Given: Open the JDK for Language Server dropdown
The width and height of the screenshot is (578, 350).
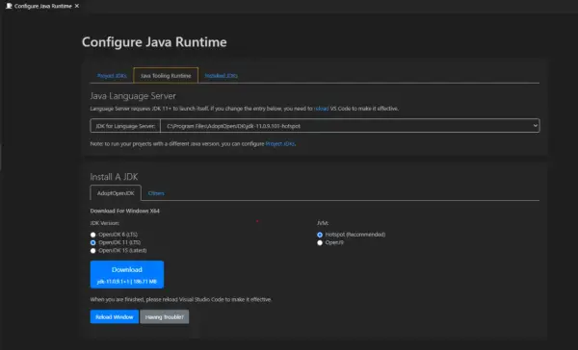Looking at the screenshot, I should (x=350, y=126).
